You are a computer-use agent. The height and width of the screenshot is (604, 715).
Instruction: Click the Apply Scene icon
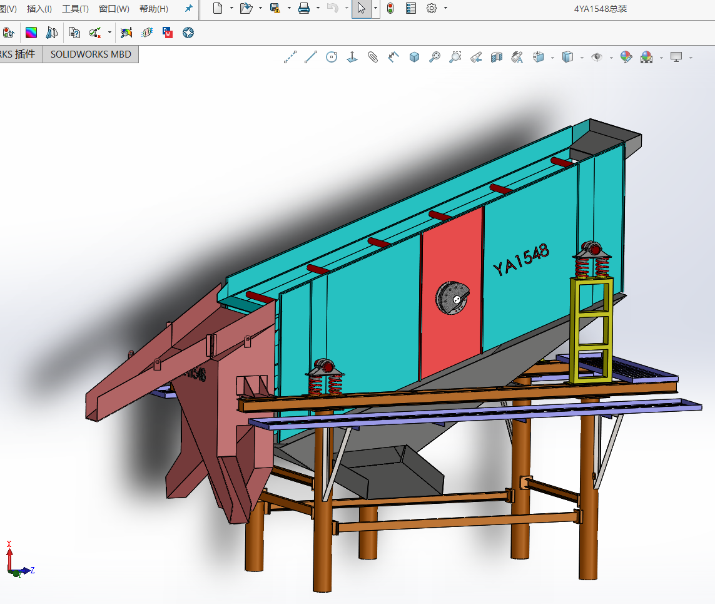(646, 58)
